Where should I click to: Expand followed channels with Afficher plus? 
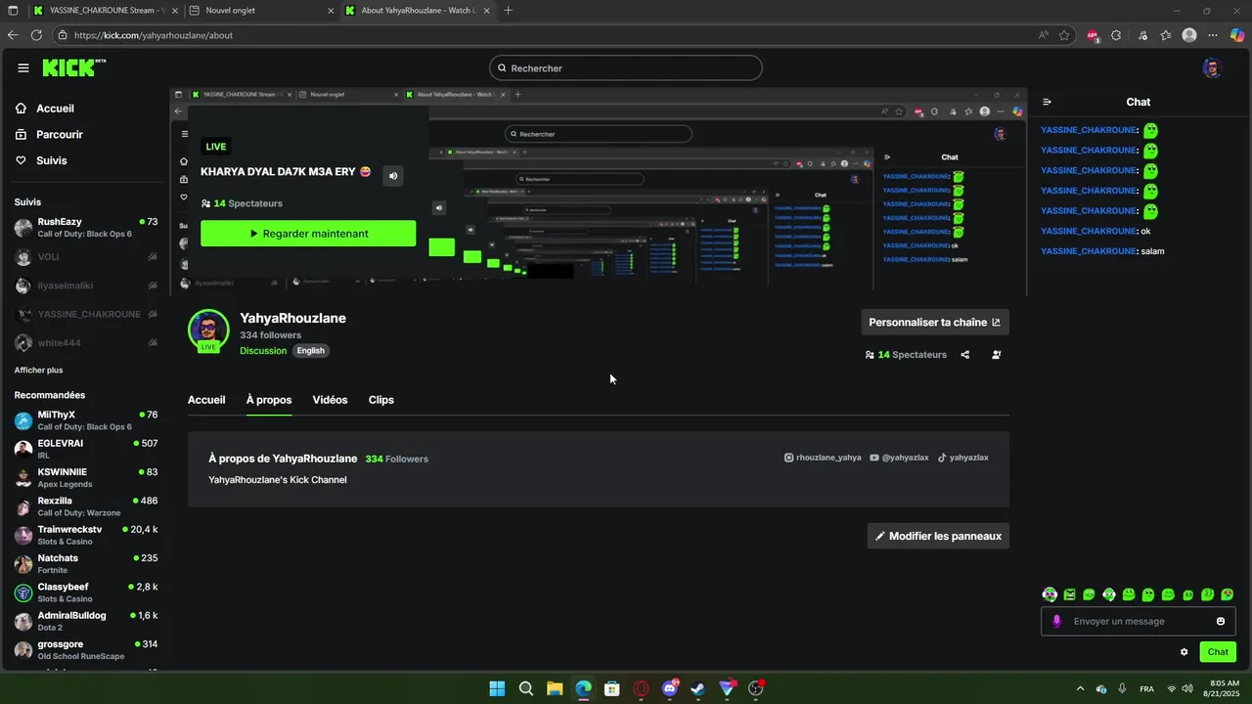(38, 371)
